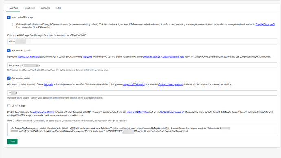Click the 'If the GTM is not inserted automatically' note
Image resolution: width=281 pixels, height=158 pixels.
pos(67,121)
